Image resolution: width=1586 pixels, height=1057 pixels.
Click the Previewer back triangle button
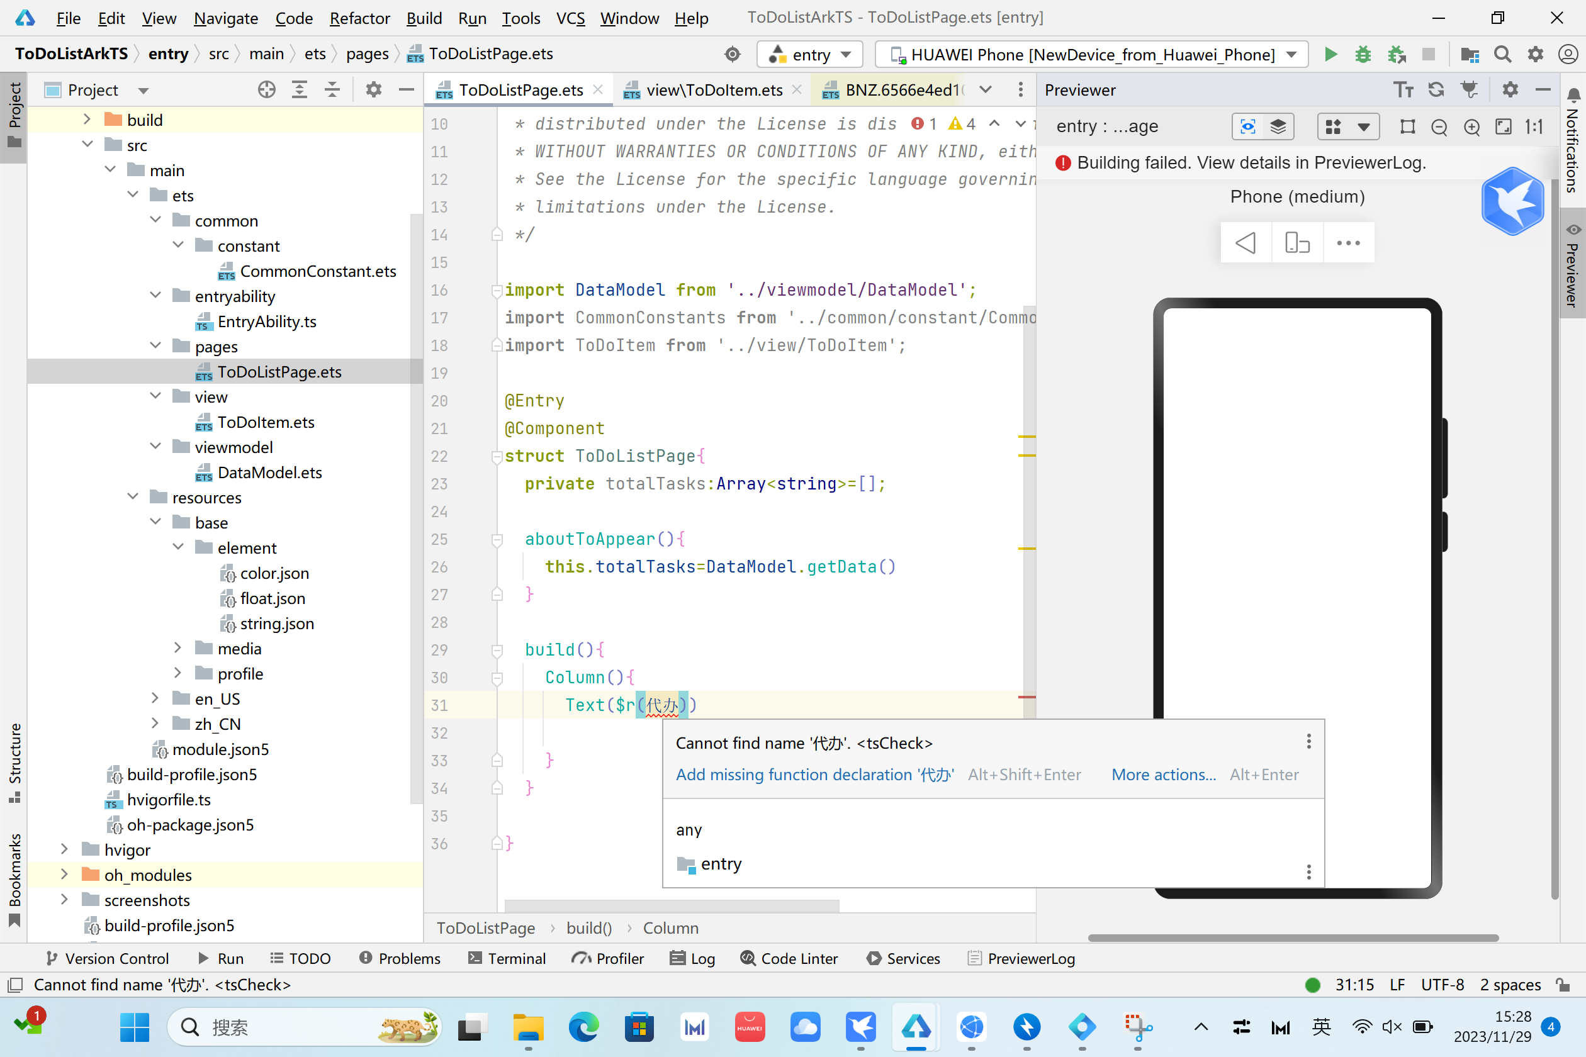(x=1246, y=243)
